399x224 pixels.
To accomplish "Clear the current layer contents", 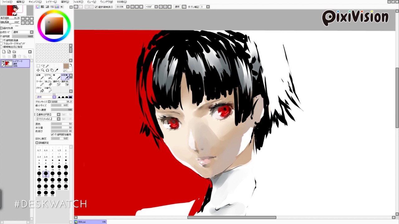I will [x=14, y=56].
